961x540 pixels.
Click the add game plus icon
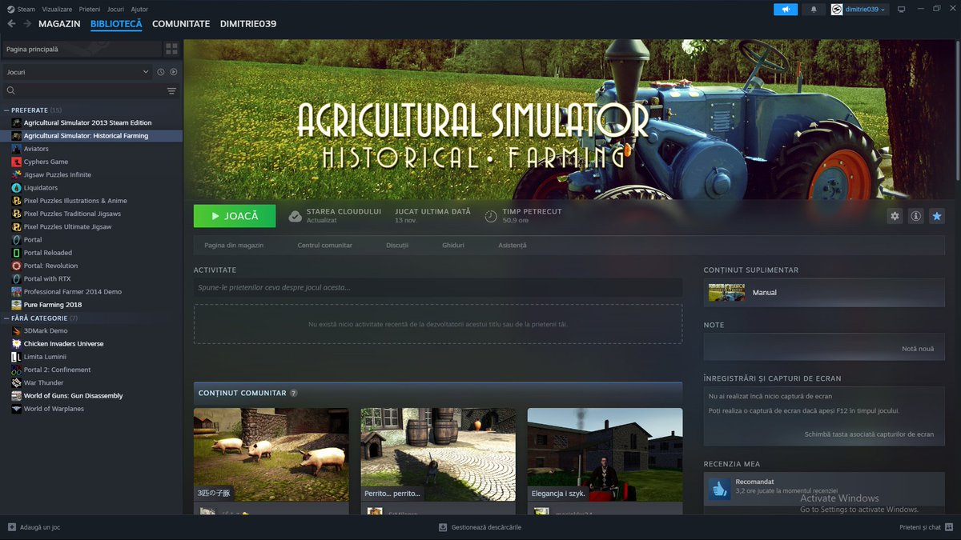pyautogui.click(x=12, y=527)
